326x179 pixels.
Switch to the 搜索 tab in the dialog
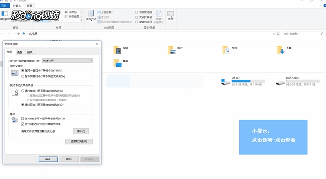point(30,52)
